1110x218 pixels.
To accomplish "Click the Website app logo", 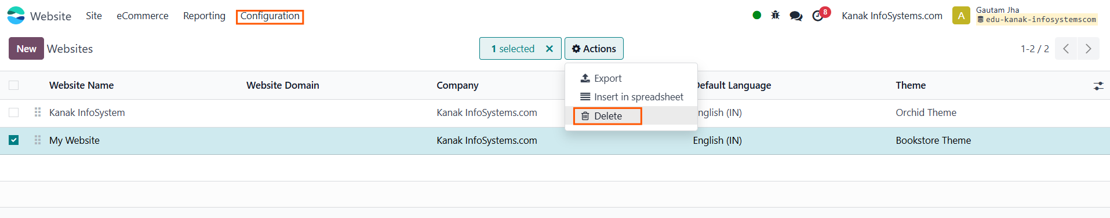I will [x=16, y=16].
